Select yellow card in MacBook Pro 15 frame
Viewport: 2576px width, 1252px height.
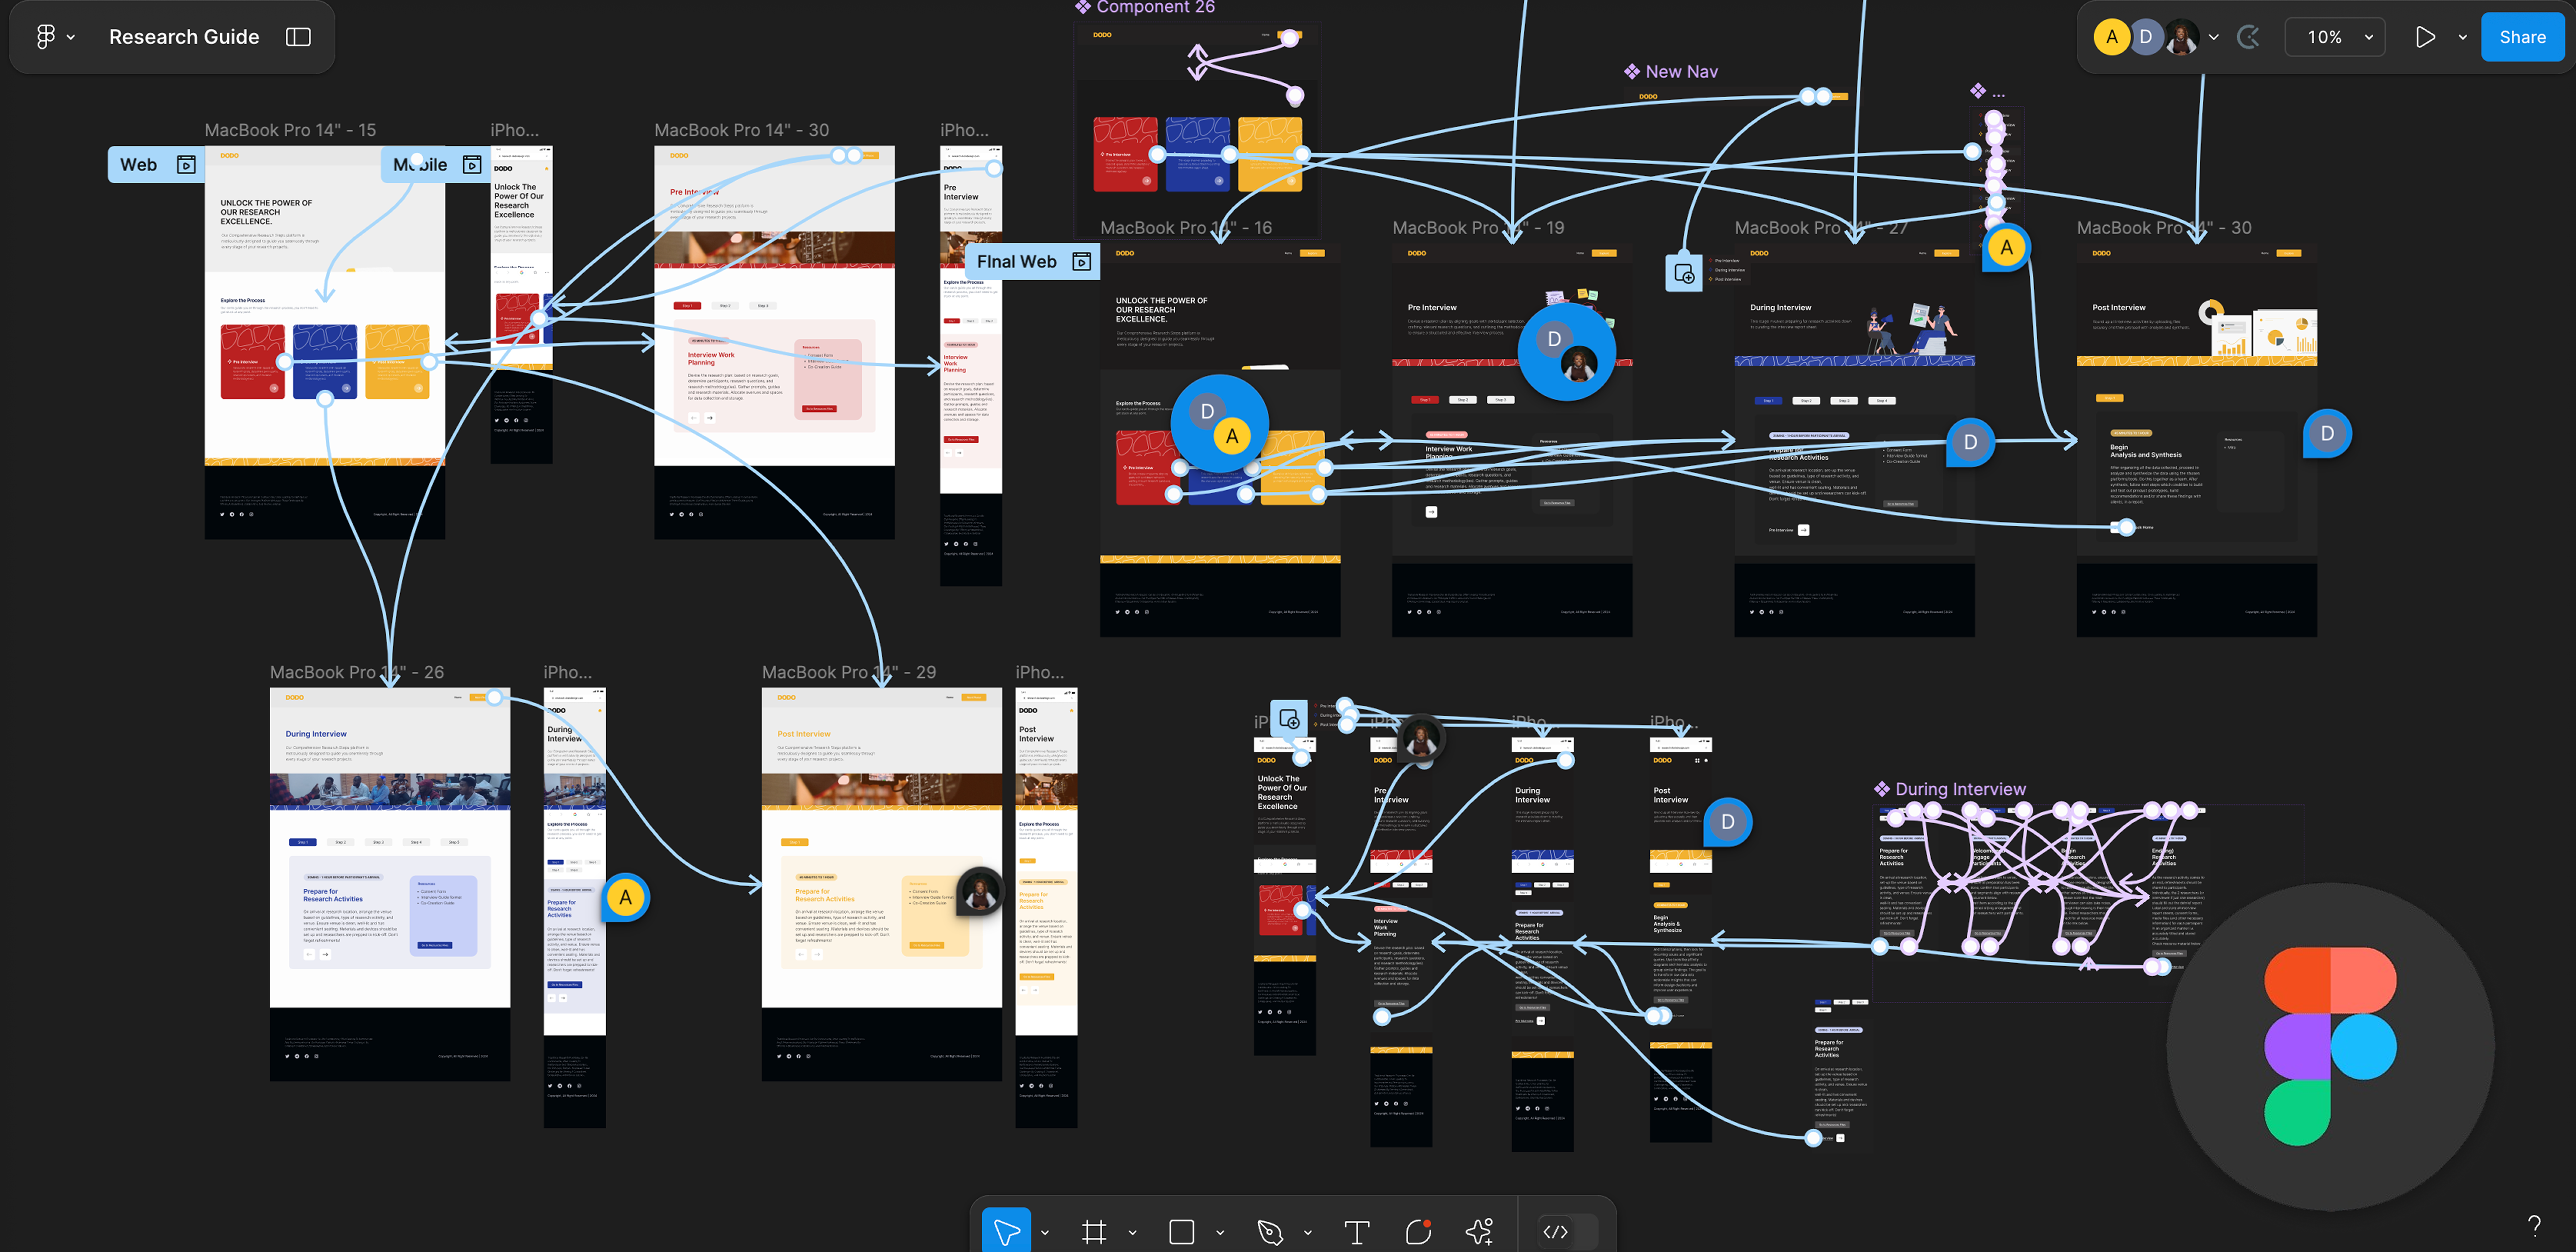(x=397, y=361)
